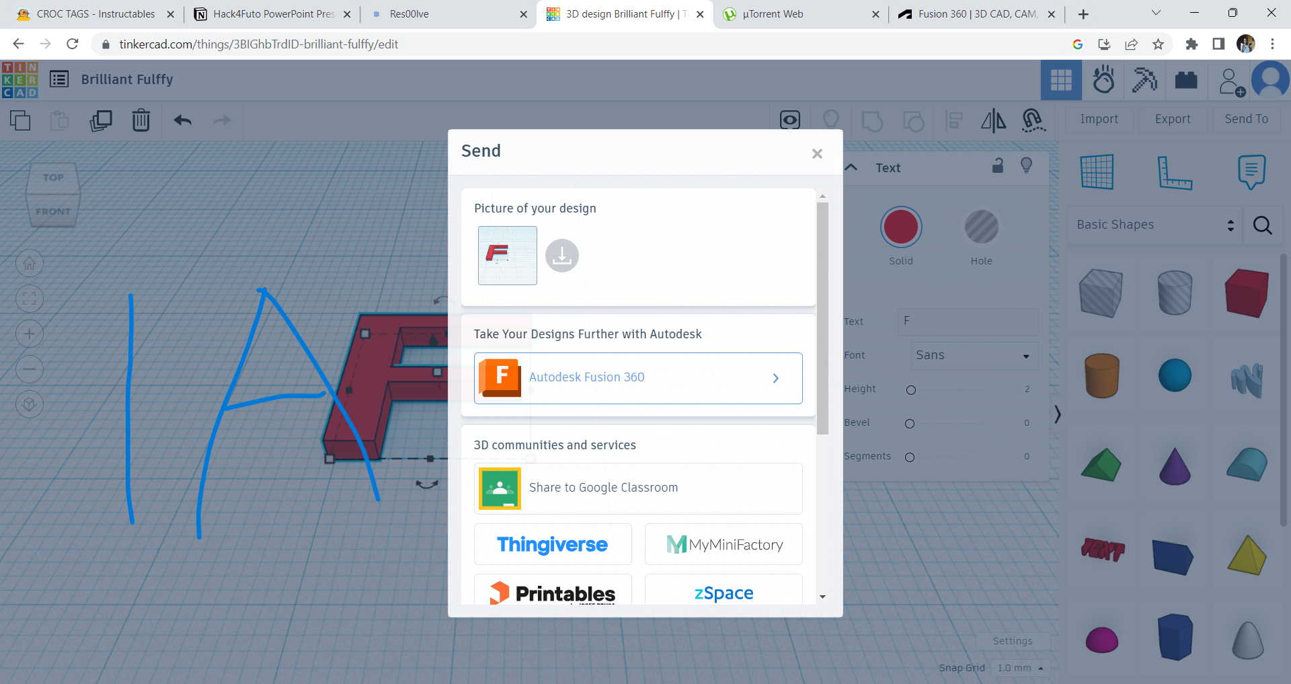The image size is (1291, 684).
Task: Click the Home view icon on canvas
Action: pyautogui.click(x=30, y=263)
